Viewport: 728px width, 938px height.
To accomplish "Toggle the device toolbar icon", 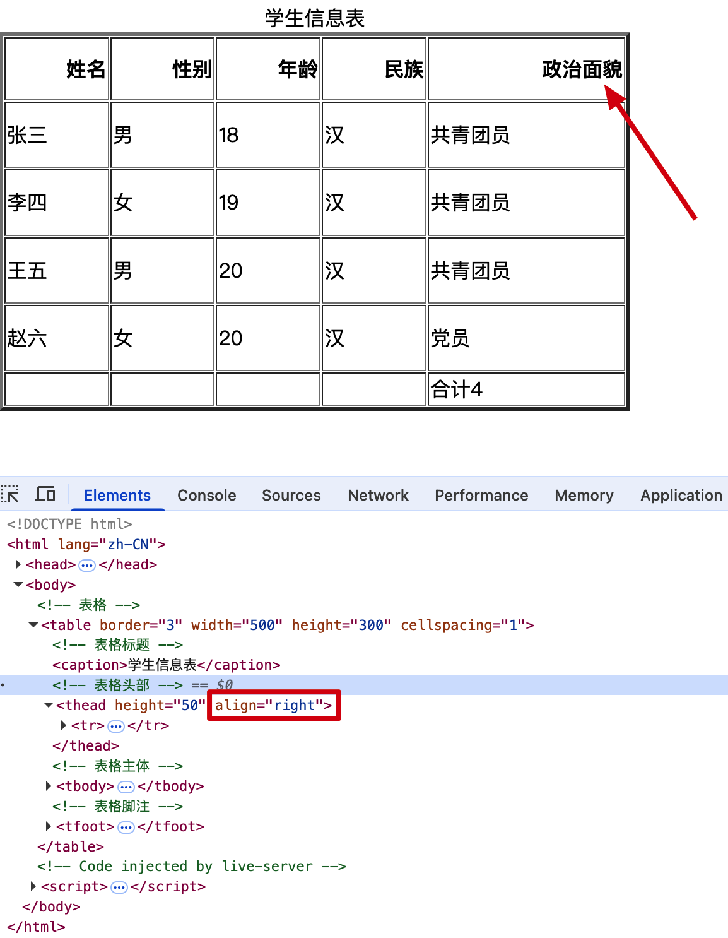I will 45,494.
